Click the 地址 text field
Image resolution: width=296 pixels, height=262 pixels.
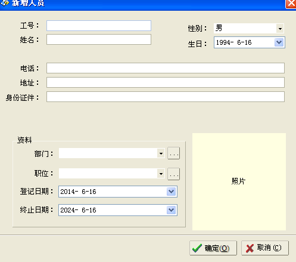pos(166,82)
